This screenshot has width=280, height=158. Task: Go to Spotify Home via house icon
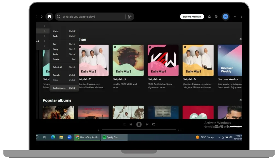[x=49, y=17]
